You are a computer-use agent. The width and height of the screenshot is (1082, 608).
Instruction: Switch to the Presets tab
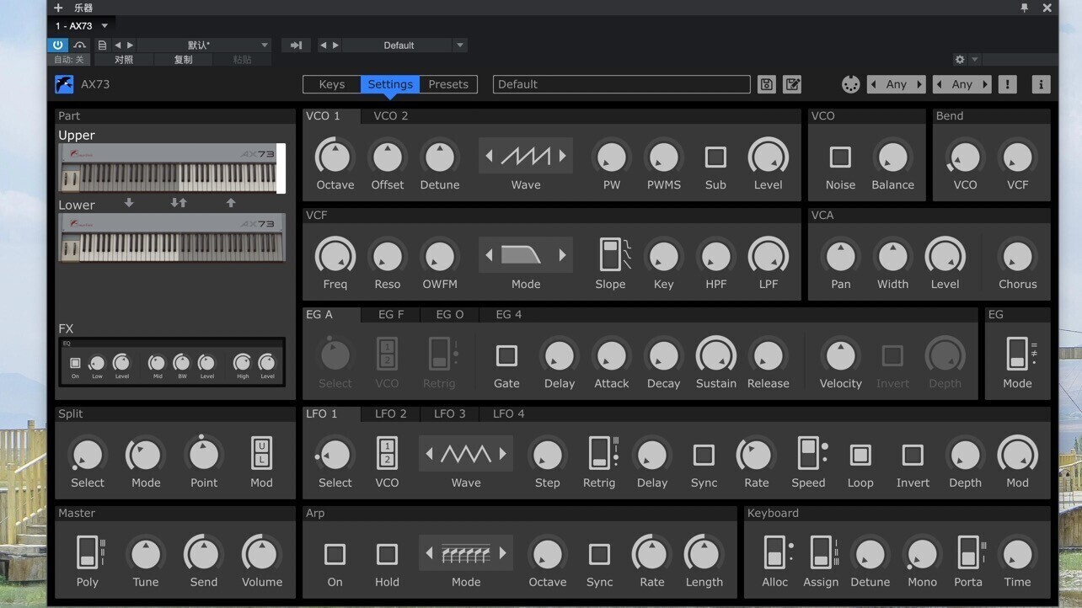(448, 84)
